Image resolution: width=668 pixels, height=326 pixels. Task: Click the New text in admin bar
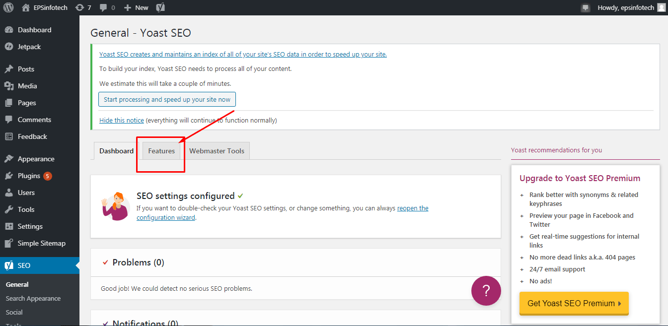142,7
